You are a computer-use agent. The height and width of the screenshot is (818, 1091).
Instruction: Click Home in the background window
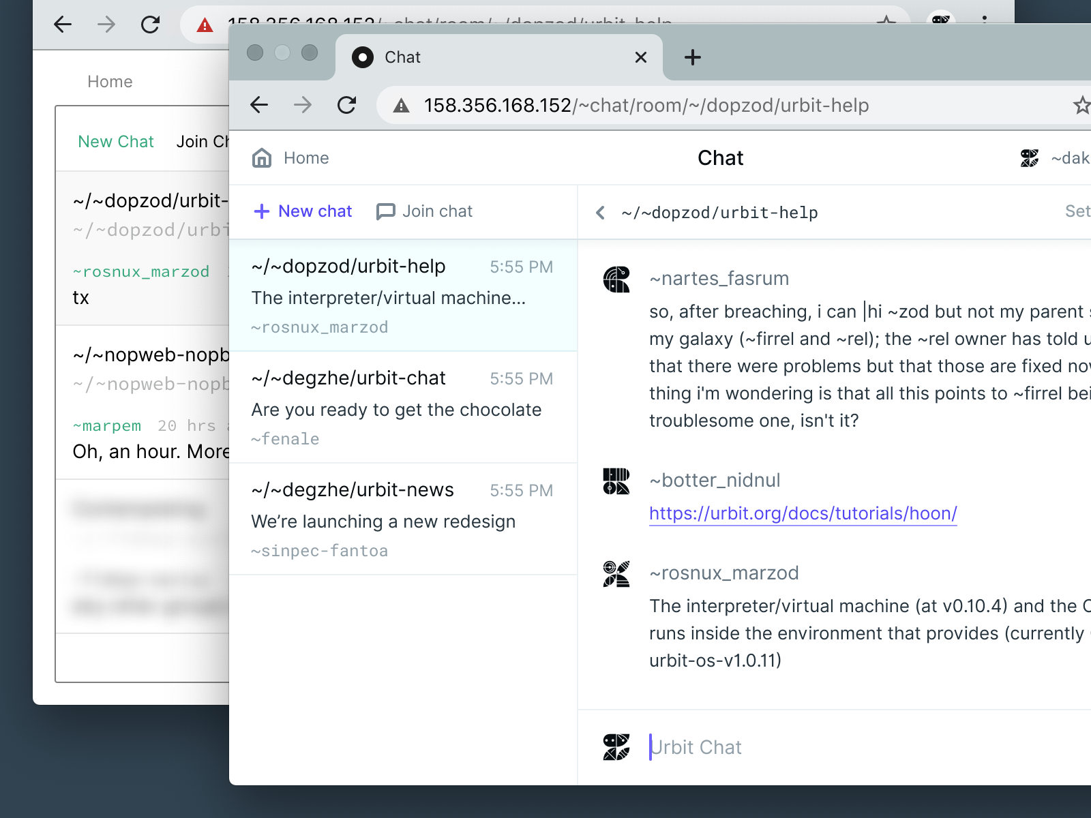click(x=110, y=82)
